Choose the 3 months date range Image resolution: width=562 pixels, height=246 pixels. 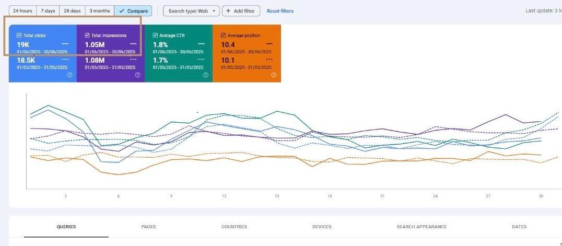99,11
